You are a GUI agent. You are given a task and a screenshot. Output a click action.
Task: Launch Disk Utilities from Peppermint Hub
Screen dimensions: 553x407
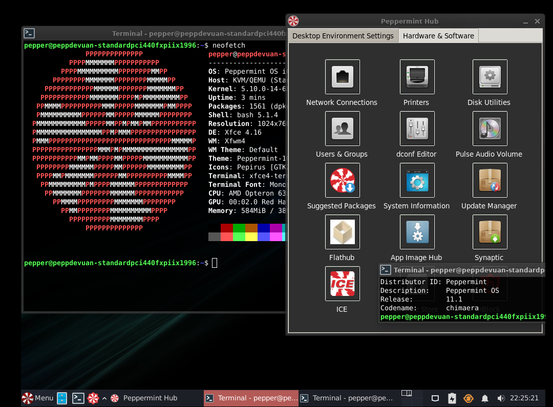(x=490, y=76)
